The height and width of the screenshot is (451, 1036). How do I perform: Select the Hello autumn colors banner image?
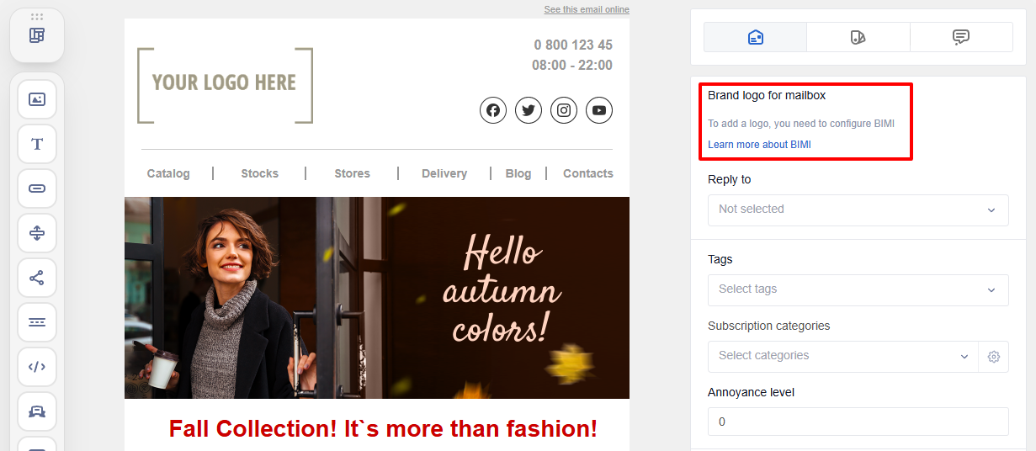pos(377,298)
